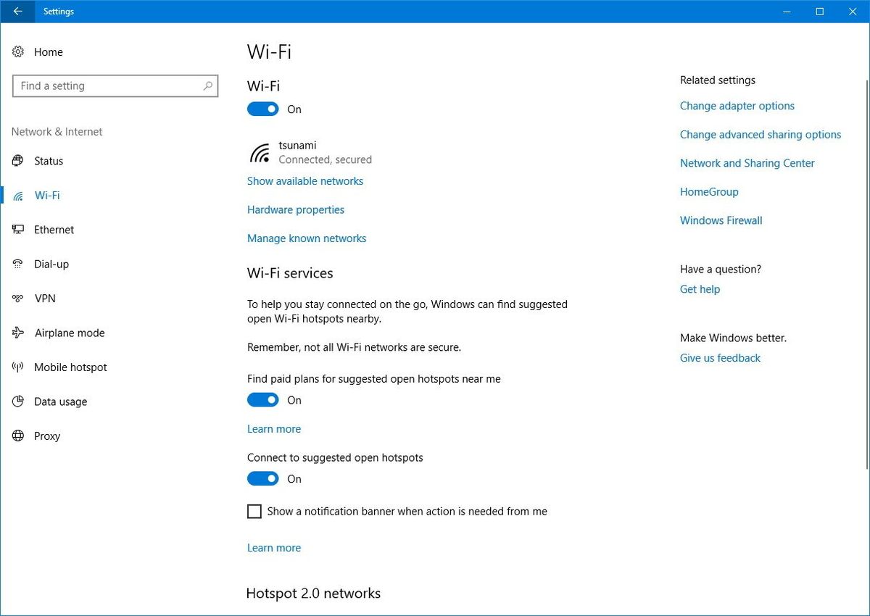The height and width of the screenshot is (616, 870).
Task: Disable finding paid plans for suggested hotspots
Action: pos(262,399)
